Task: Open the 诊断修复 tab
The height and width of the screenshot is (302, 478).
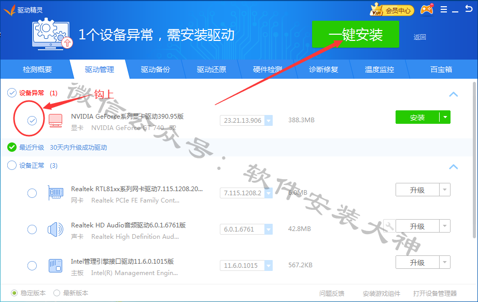Action: tap(324, 69)
